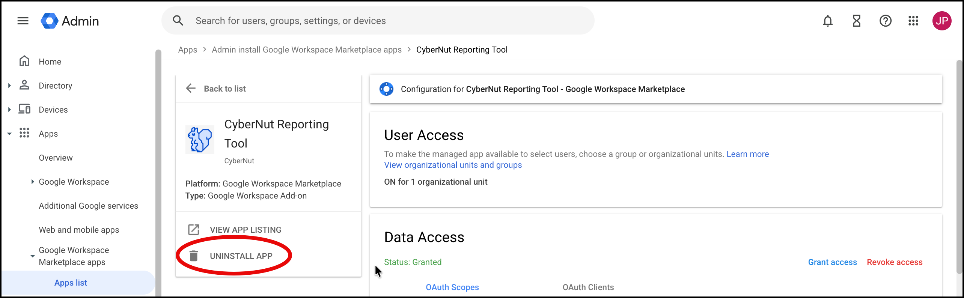Click the back arrow beside Back to list

point(191,89)
